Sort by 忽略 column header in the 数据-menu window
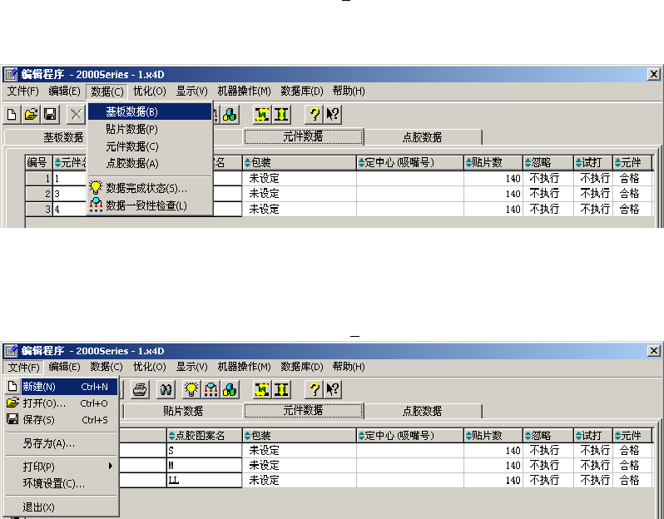Viewport: 664px width, 519px height. tap(548, 162)
